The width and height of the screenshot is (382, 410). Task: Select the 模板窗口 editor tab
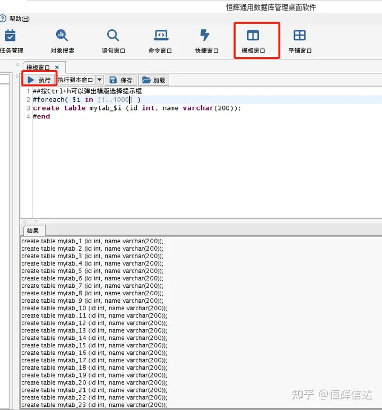click(x=38, y=67)
